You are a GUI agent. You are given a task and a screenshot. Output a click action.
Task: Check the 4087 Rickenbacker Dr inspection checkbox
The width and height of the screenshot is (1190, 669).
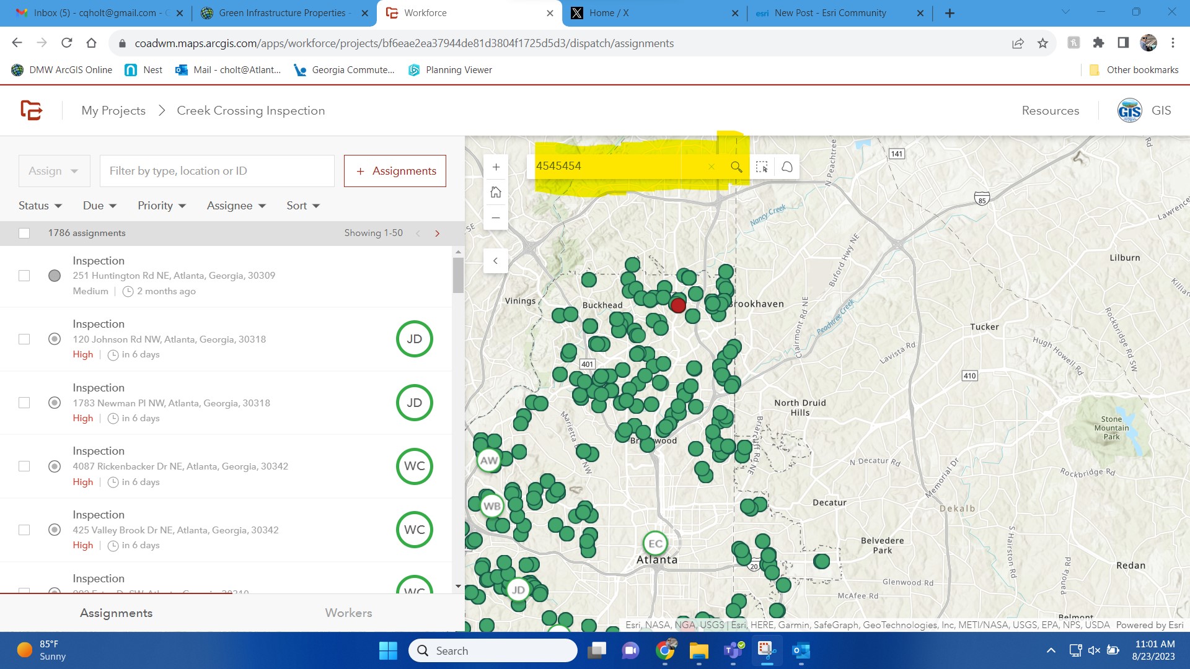point(24,466)
